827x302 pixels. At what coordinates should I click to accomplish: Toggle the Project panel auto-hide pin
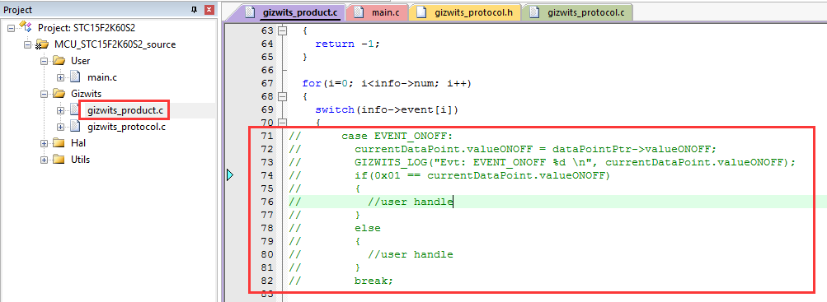click(194, 10)
